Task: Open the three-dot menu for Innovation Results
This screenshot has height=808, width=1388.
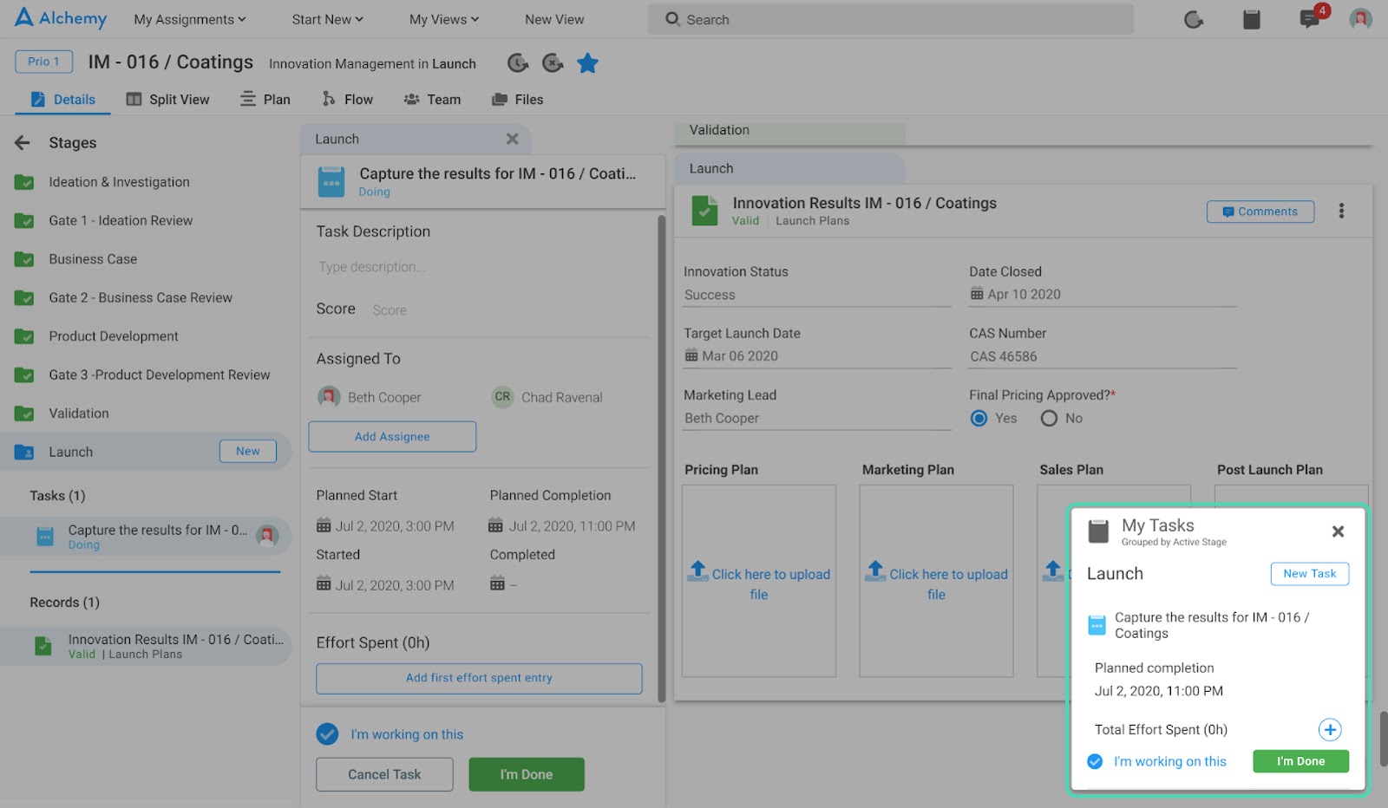Action: (x=1341, y=211)
